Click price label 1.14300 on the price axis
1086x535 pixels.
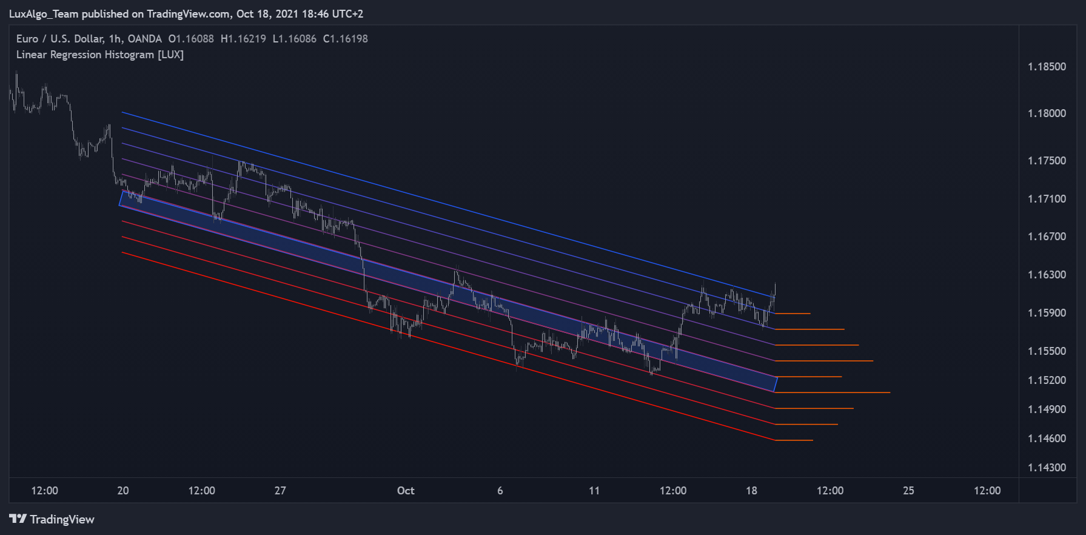1047,468
